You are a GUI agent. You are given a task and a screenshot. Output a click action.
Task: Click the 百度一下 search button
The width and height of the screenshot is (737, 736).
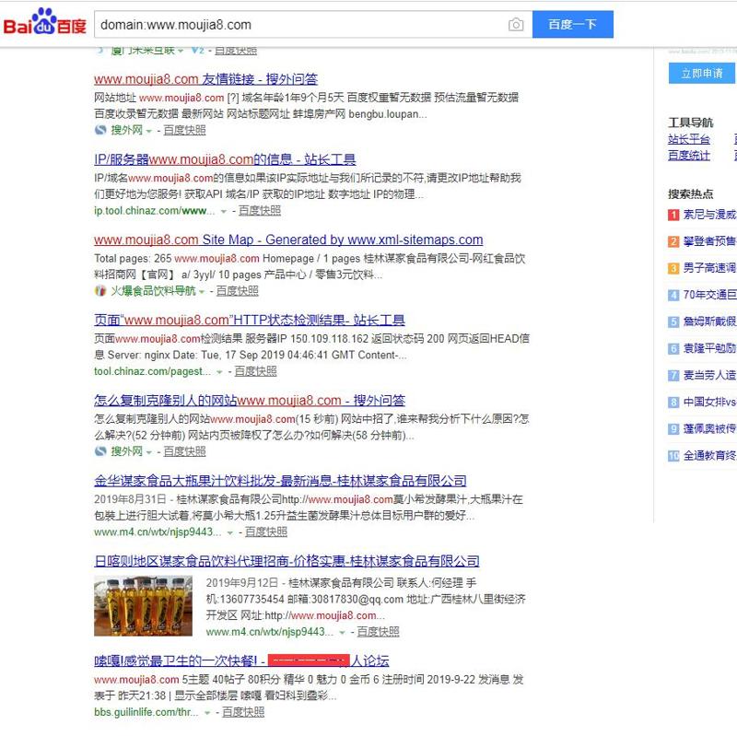[572, 25]
